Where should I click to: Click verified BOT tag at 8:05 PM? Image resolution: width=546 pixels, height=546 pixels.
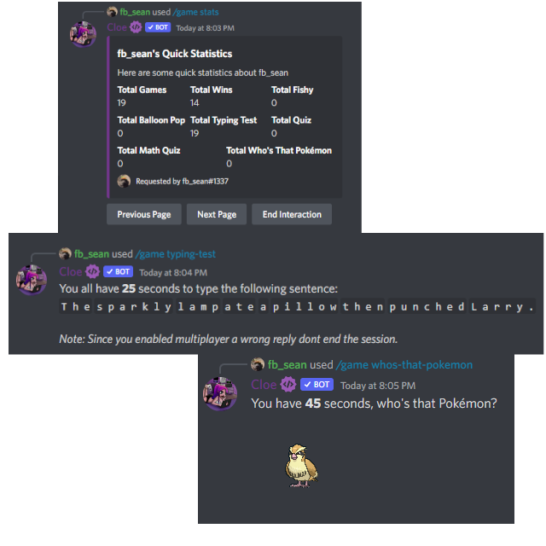point(317,385)
